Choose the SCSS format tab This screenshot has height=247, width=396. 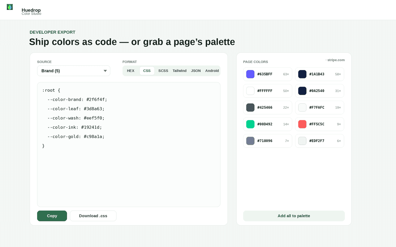(163, 71)
